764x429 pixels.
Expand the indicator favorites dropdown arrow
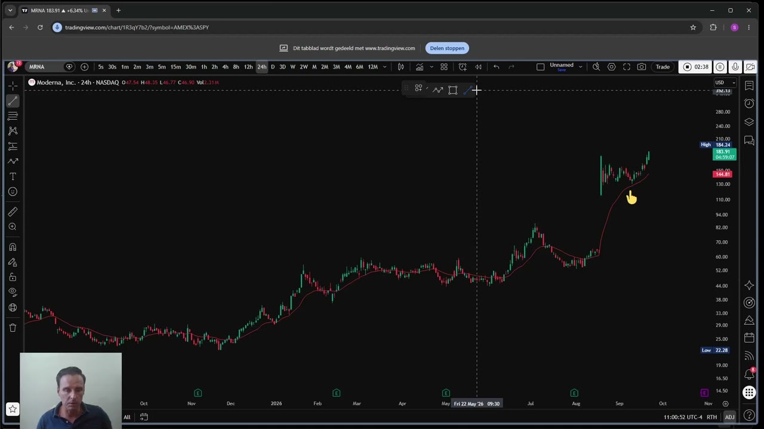point(431,67)
